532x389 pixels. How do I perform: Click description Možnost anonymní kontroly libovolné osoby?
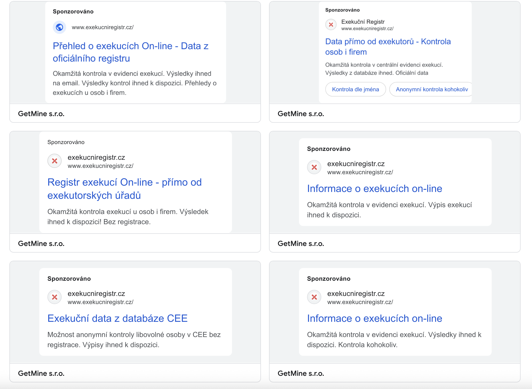point(134,340)
